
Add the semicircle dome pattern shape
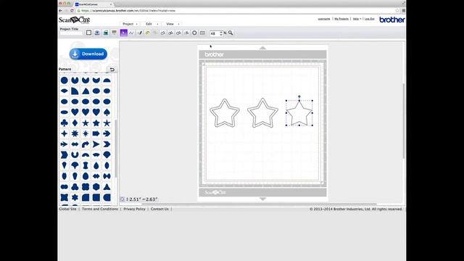click(x=107, y=80)
